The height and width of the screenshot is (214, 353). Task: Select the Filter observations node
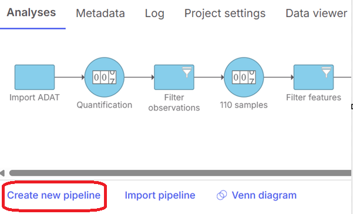coord(174,77)
